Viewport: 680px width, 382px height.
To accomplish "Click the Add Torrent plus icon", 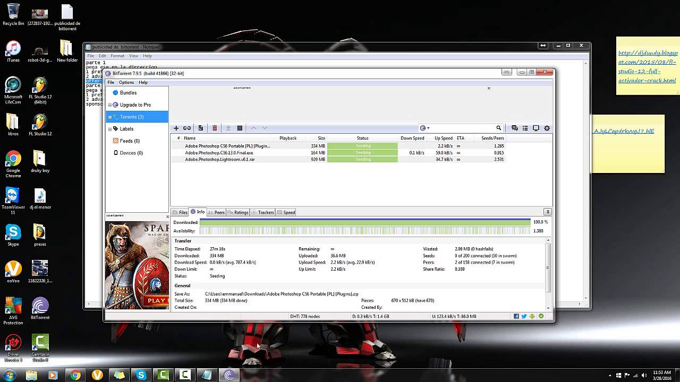I will coord(176,128).
